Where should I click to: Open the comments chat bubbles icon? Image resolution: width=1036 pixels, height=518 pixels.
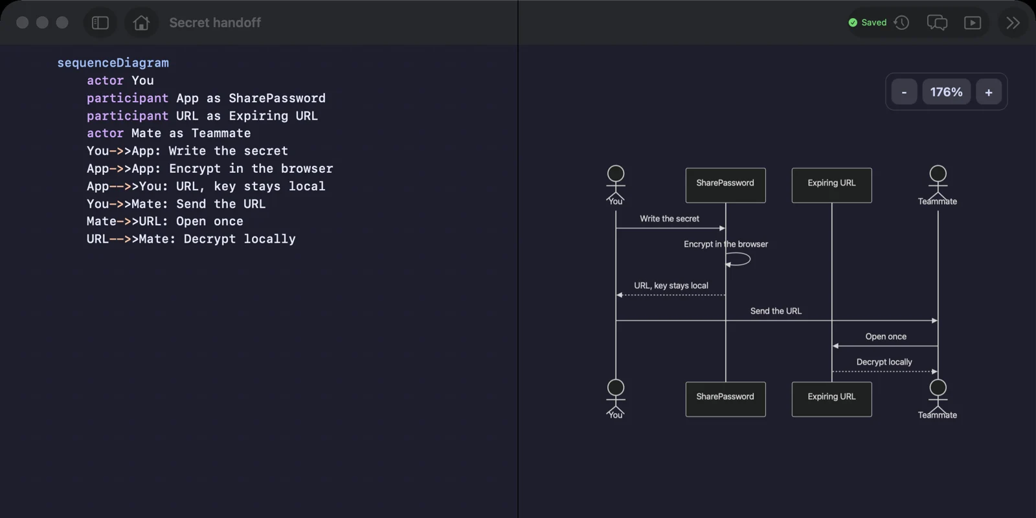(x=937, y=23)
